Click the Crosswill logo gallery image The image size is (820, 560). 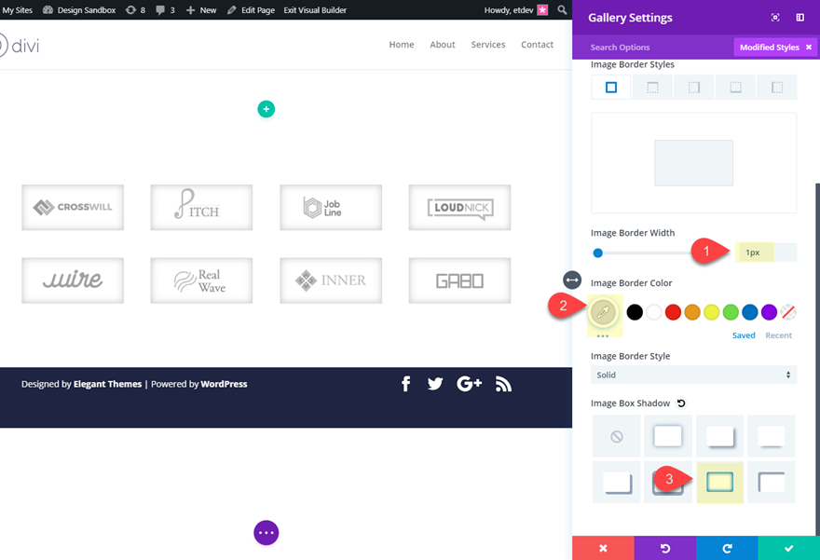pos(73,207)
